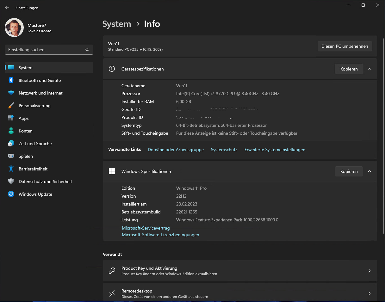Viewport: 385px width, 302px height.
Task: Open the Master67 profile picture
Action: click(14, 28)
